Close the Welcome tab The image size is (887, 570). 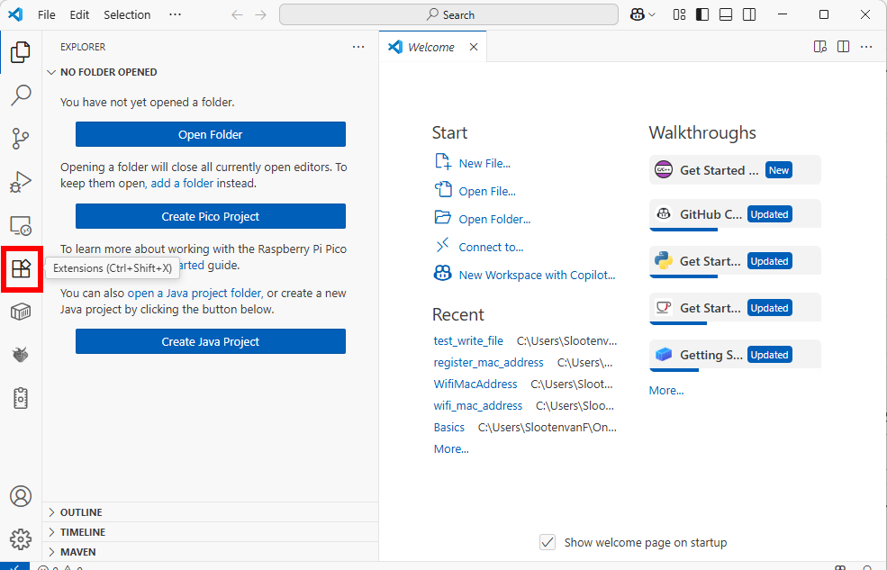click(x=474, y=47)
